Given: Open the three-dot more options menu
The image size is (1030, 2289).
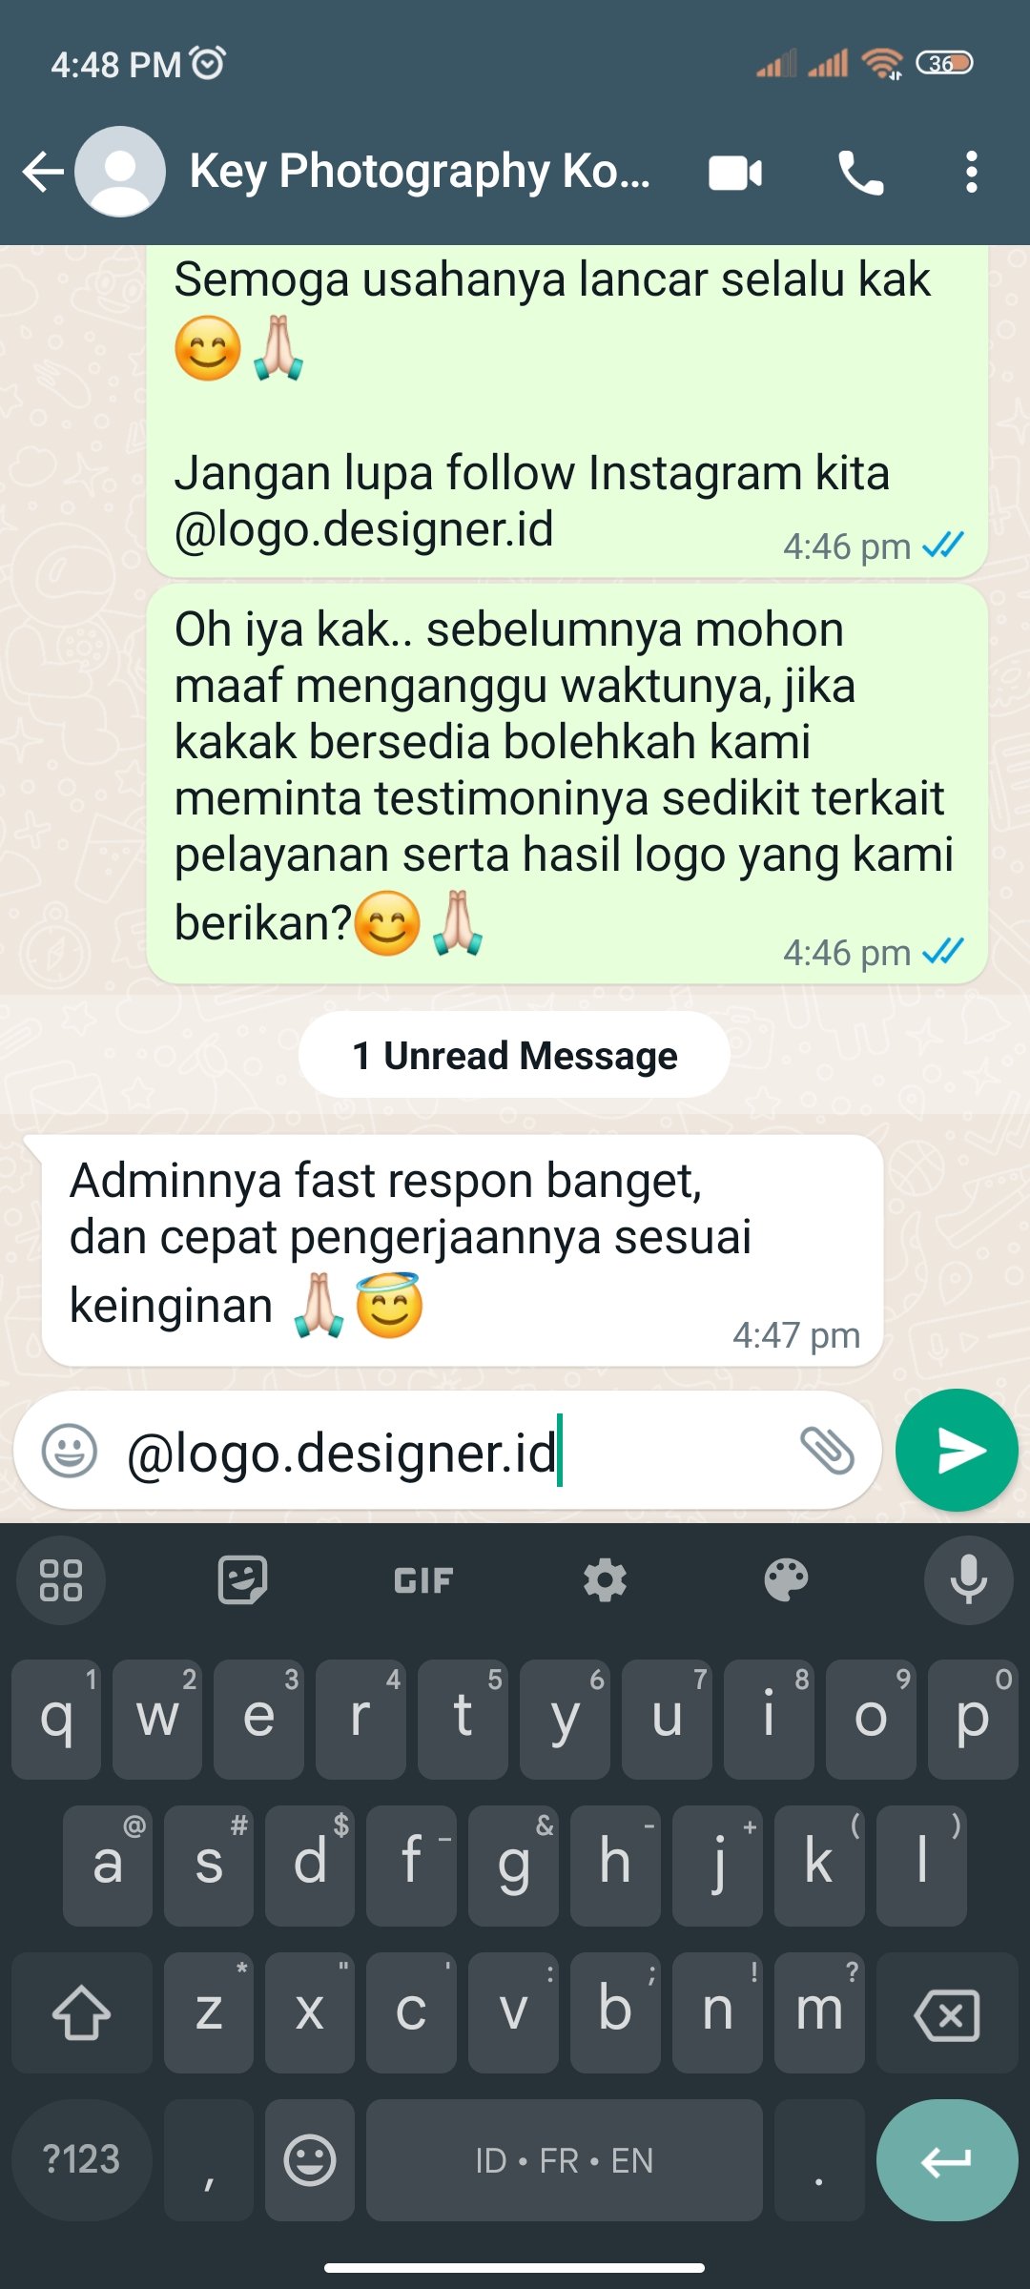Looking at the screenshot, I should (971, 173).
